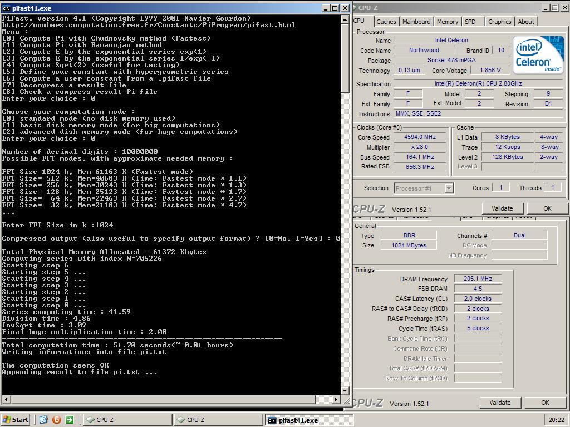Click the Core Voltage value 1.856 V

[x=490, y=70]
